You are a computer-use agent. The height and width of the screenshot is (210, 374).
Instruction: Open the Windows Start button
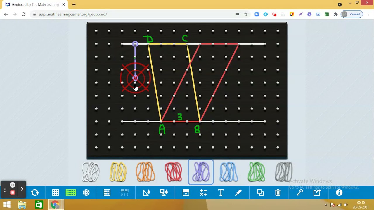coord(7,205)
